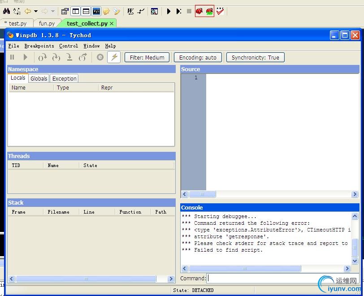Click the Type column header in Namespace
The width and height of the screenshot is (364, 296).
(x=76, y=88)
